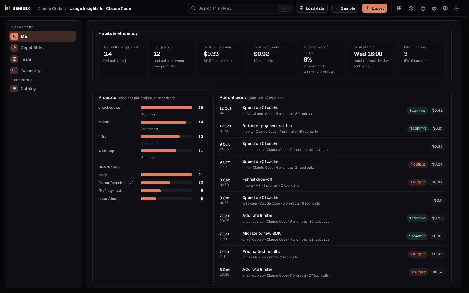Click the help question mark icon
This screenshot has width=469, height=293.
(x=423, y=8)
